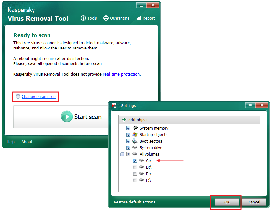Viewport: 272px width, 210px height.
Task: Open the Tools info icon
Action: [x=84, y=18]
